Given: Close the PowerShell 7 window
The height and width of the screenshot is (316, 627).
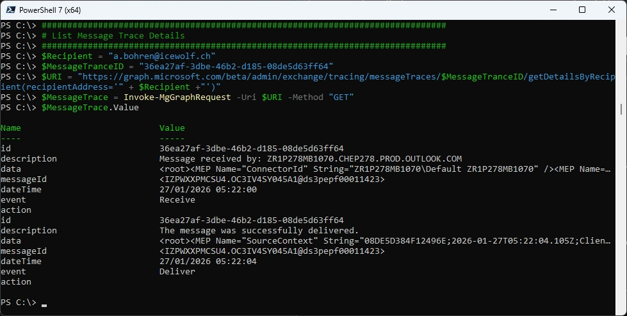Looking at the screenshot, I should [x=612, y=10].
